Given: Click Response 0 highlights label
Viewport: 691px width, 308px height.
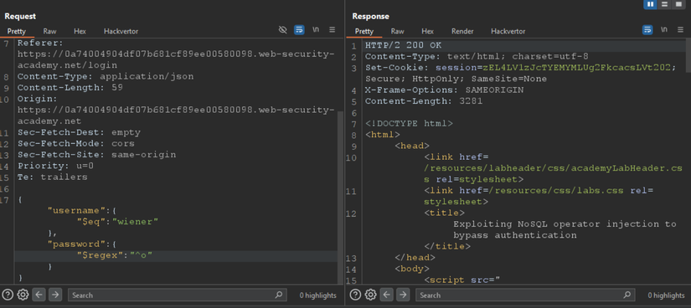Looking at the screenshot, I should (666, 295).
